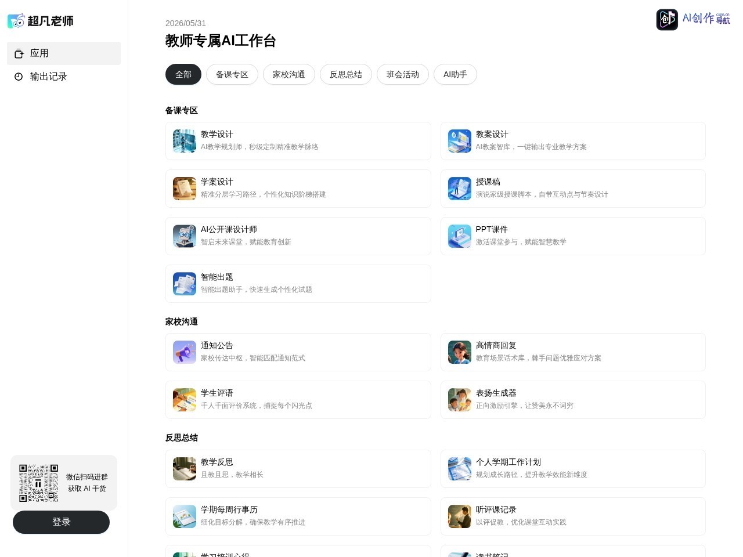This screenshot has width=743, height=557.
Task: Click the 通知公告 megaphone icon
Action: [185, 352]
